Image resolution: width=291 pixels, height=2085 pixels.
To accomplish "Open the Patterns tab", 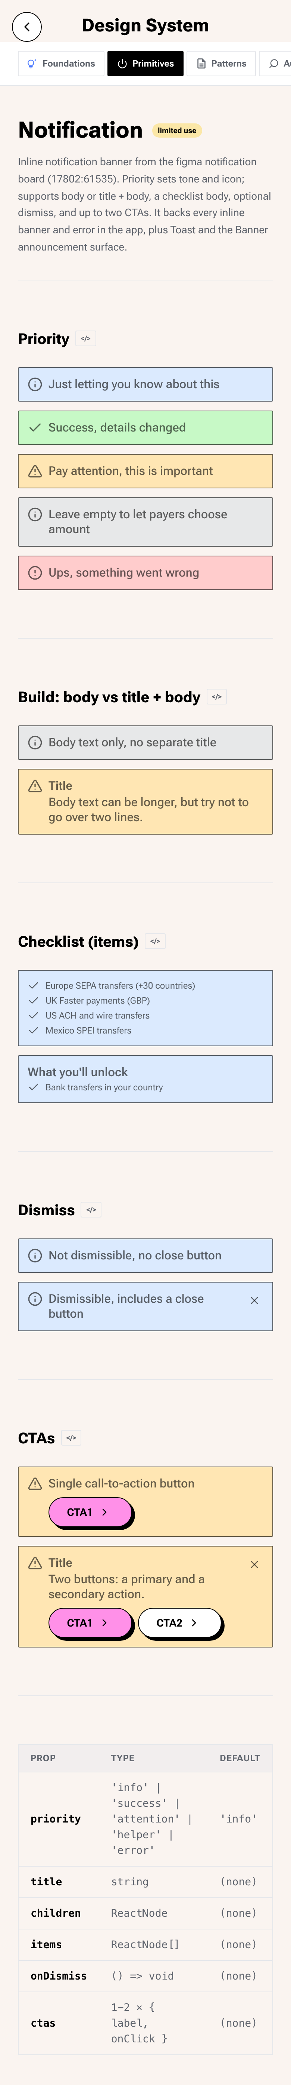I will 222,63.
